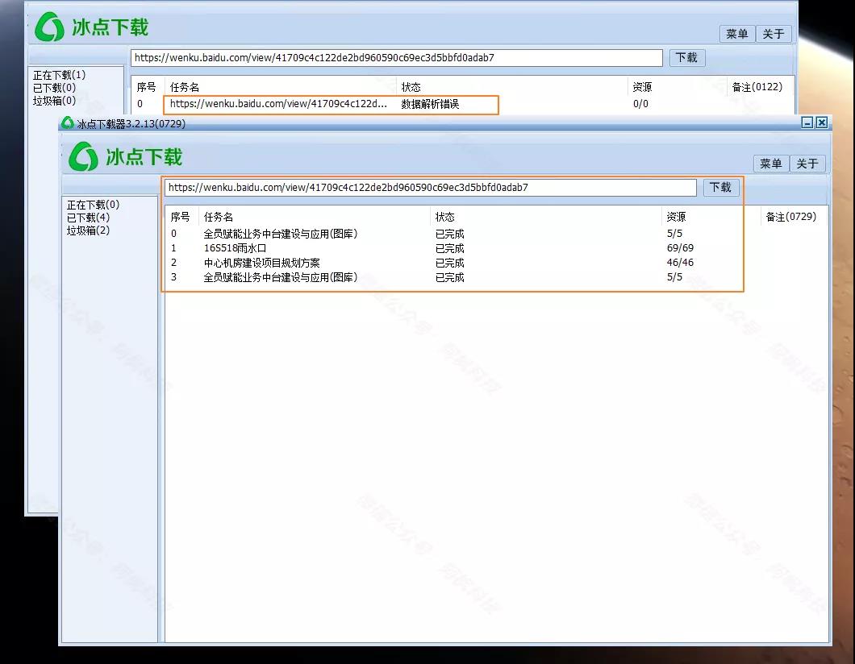Click the small app icon in the front title bar
The width and height of the screenshot is (855, 664).
tap(67, 123)
